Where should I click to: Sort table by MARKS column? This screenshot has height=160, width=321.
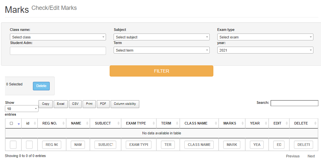(x=229, y=123)
